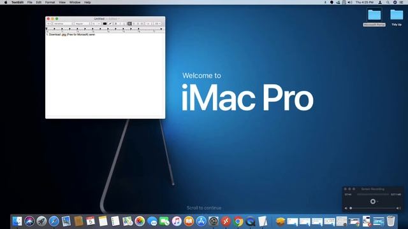Open iTunes music icon in Dock

point(177,221)
